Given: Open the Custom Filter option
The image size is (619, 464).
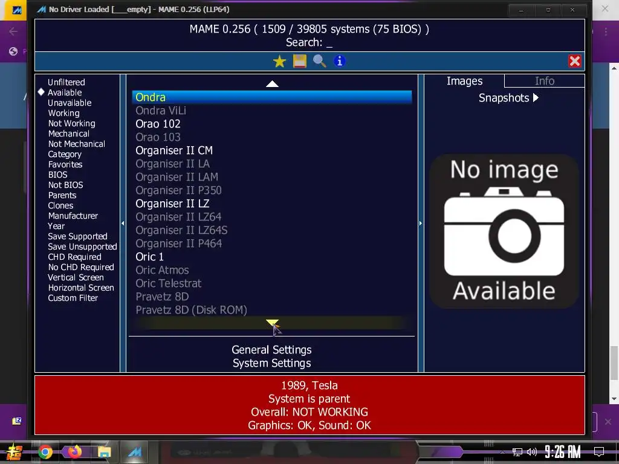Looking at the screenshot, I should click(73, 297).
